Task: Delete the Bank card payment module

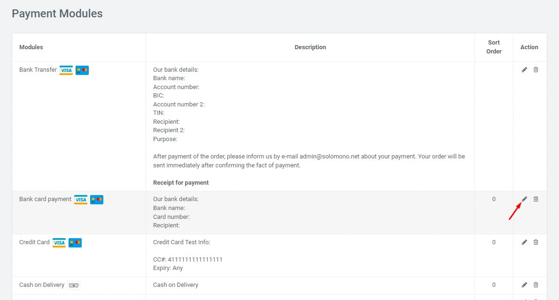Action: pos(536,199)
